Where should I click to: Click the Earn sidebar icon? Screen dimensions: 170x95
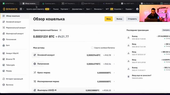pos(4,45)
